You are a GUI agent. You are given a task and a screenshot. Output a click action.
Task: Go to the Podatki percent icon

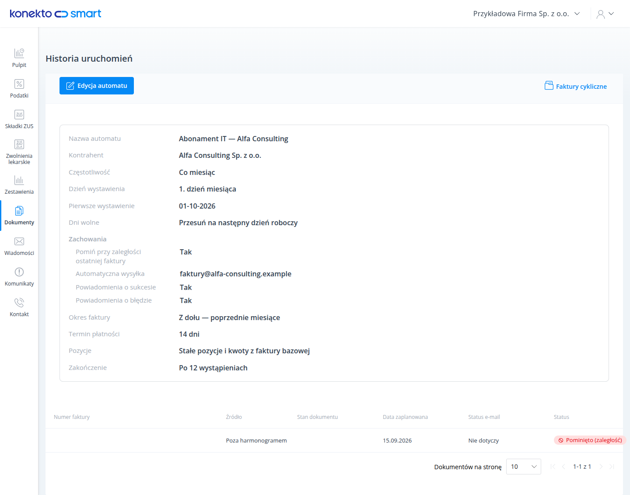19,84
